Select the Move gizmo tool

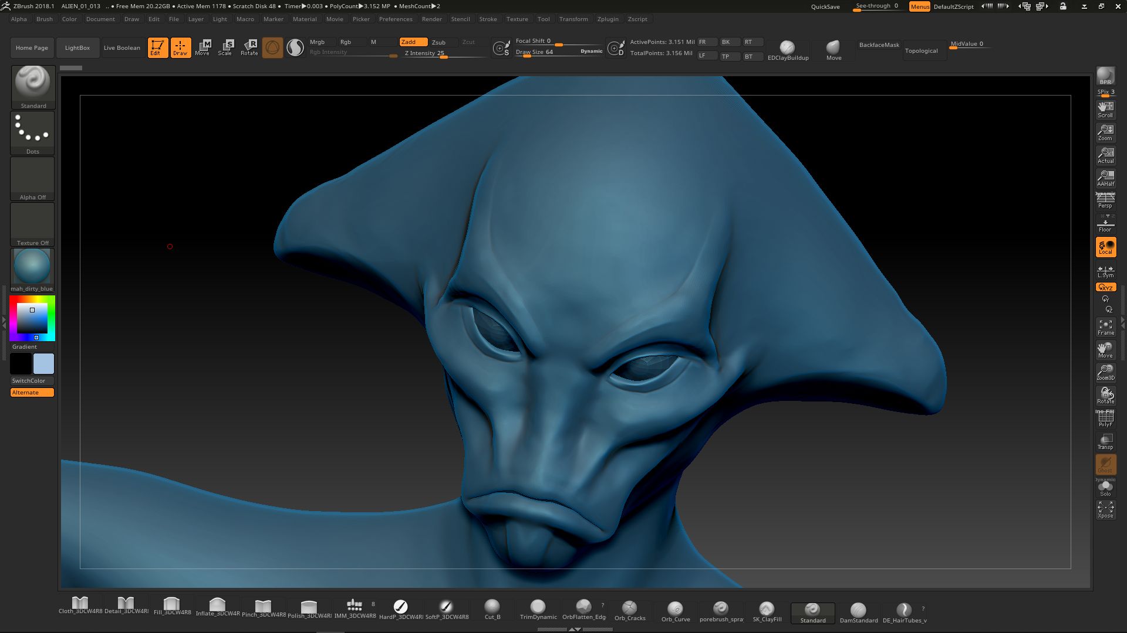pos(203,47)
